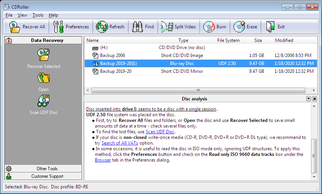Collapse the Disc analysis pane dropdown arrow
This screenshot has width=322, height=194.
pyautogui.click(x=308, y=99)
